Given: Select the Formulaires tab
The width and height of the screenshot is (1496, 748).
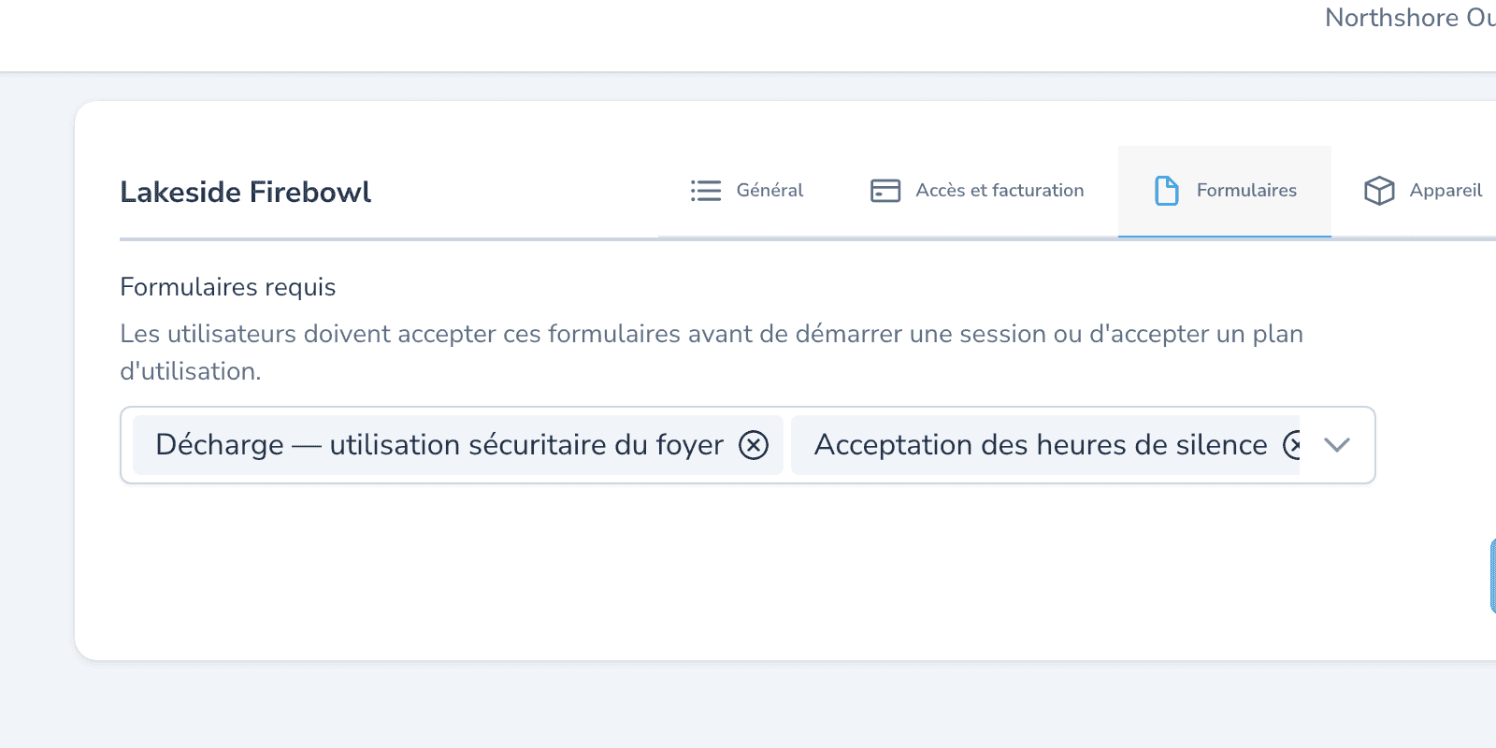Looking at the screenshot, I should pos(1225,191).
